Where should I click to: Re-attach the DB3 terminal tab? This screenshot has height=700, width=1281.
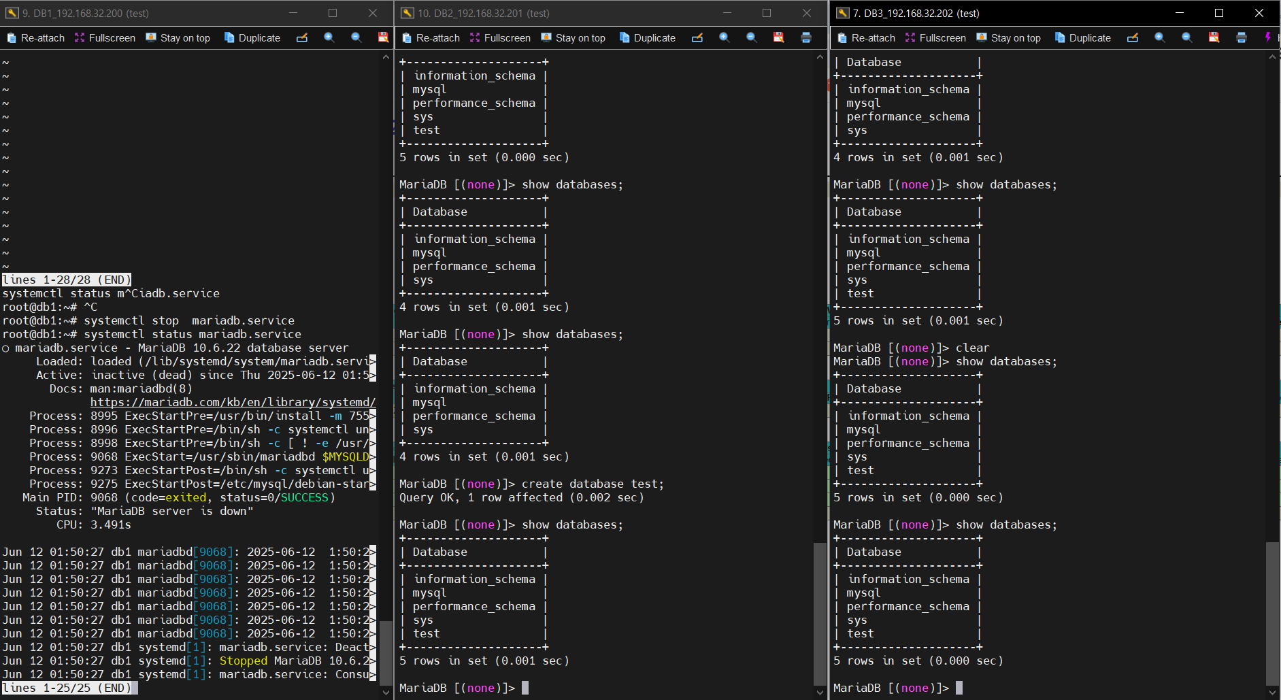tap(867, 38)
